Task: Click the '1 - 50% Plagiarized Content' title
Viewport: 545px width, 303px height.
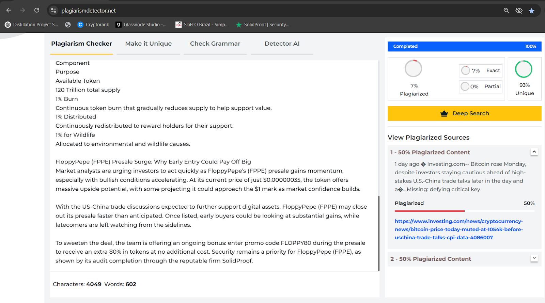Action: (430, 152)
